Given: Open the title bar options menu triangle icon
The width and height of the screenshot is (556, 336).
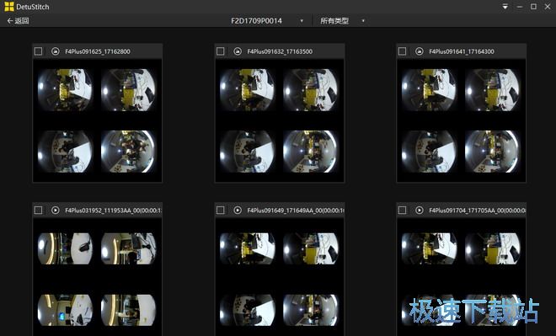Looking at the screenshot, I should (505, 7).
